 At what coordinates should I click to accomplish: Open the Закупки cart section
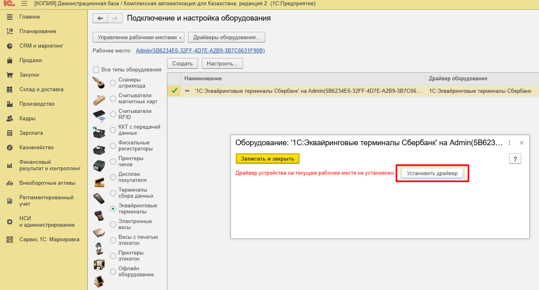29,75
